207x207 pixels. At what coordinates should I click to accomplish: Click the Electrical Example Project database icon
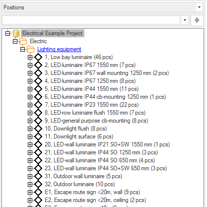[x=16, y=33]
